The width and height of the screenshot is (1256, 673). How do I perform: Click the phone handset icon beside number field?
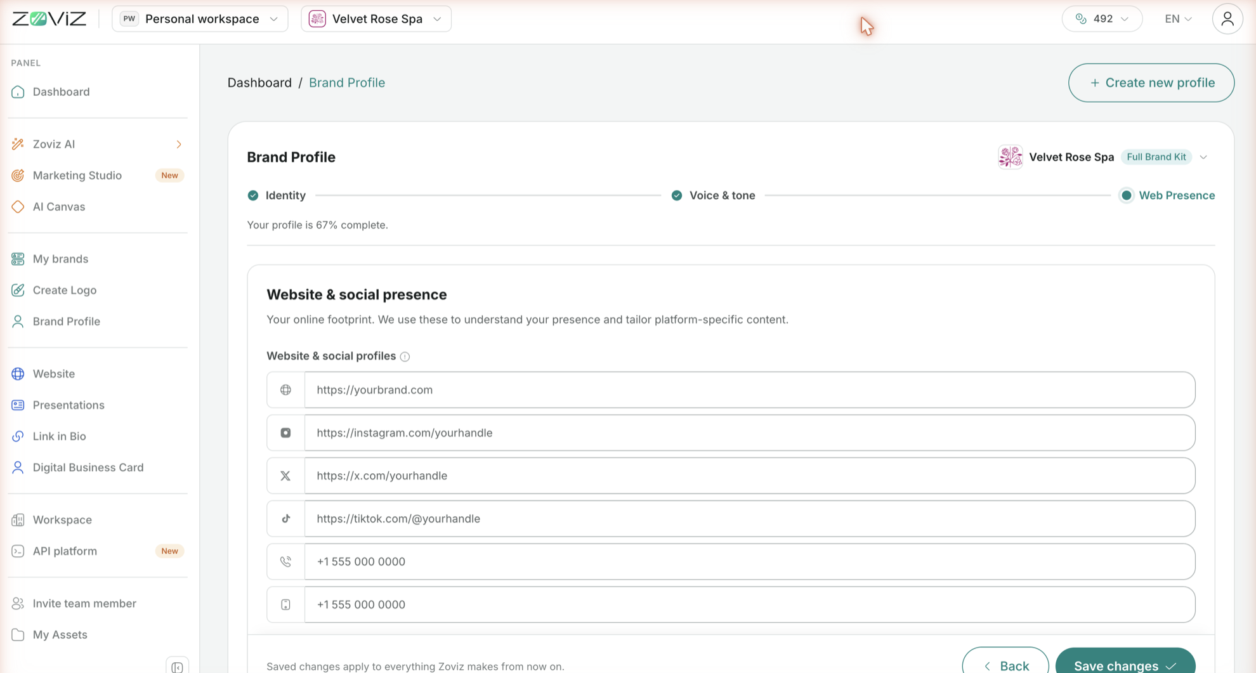point(285,561)
